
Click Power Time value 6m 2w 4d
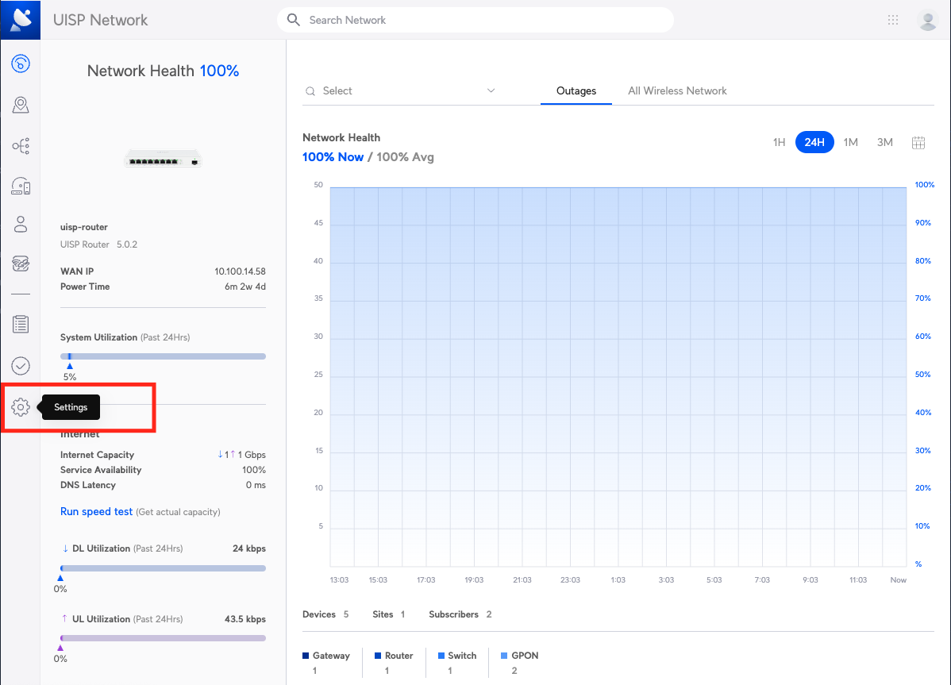[245, 287]
